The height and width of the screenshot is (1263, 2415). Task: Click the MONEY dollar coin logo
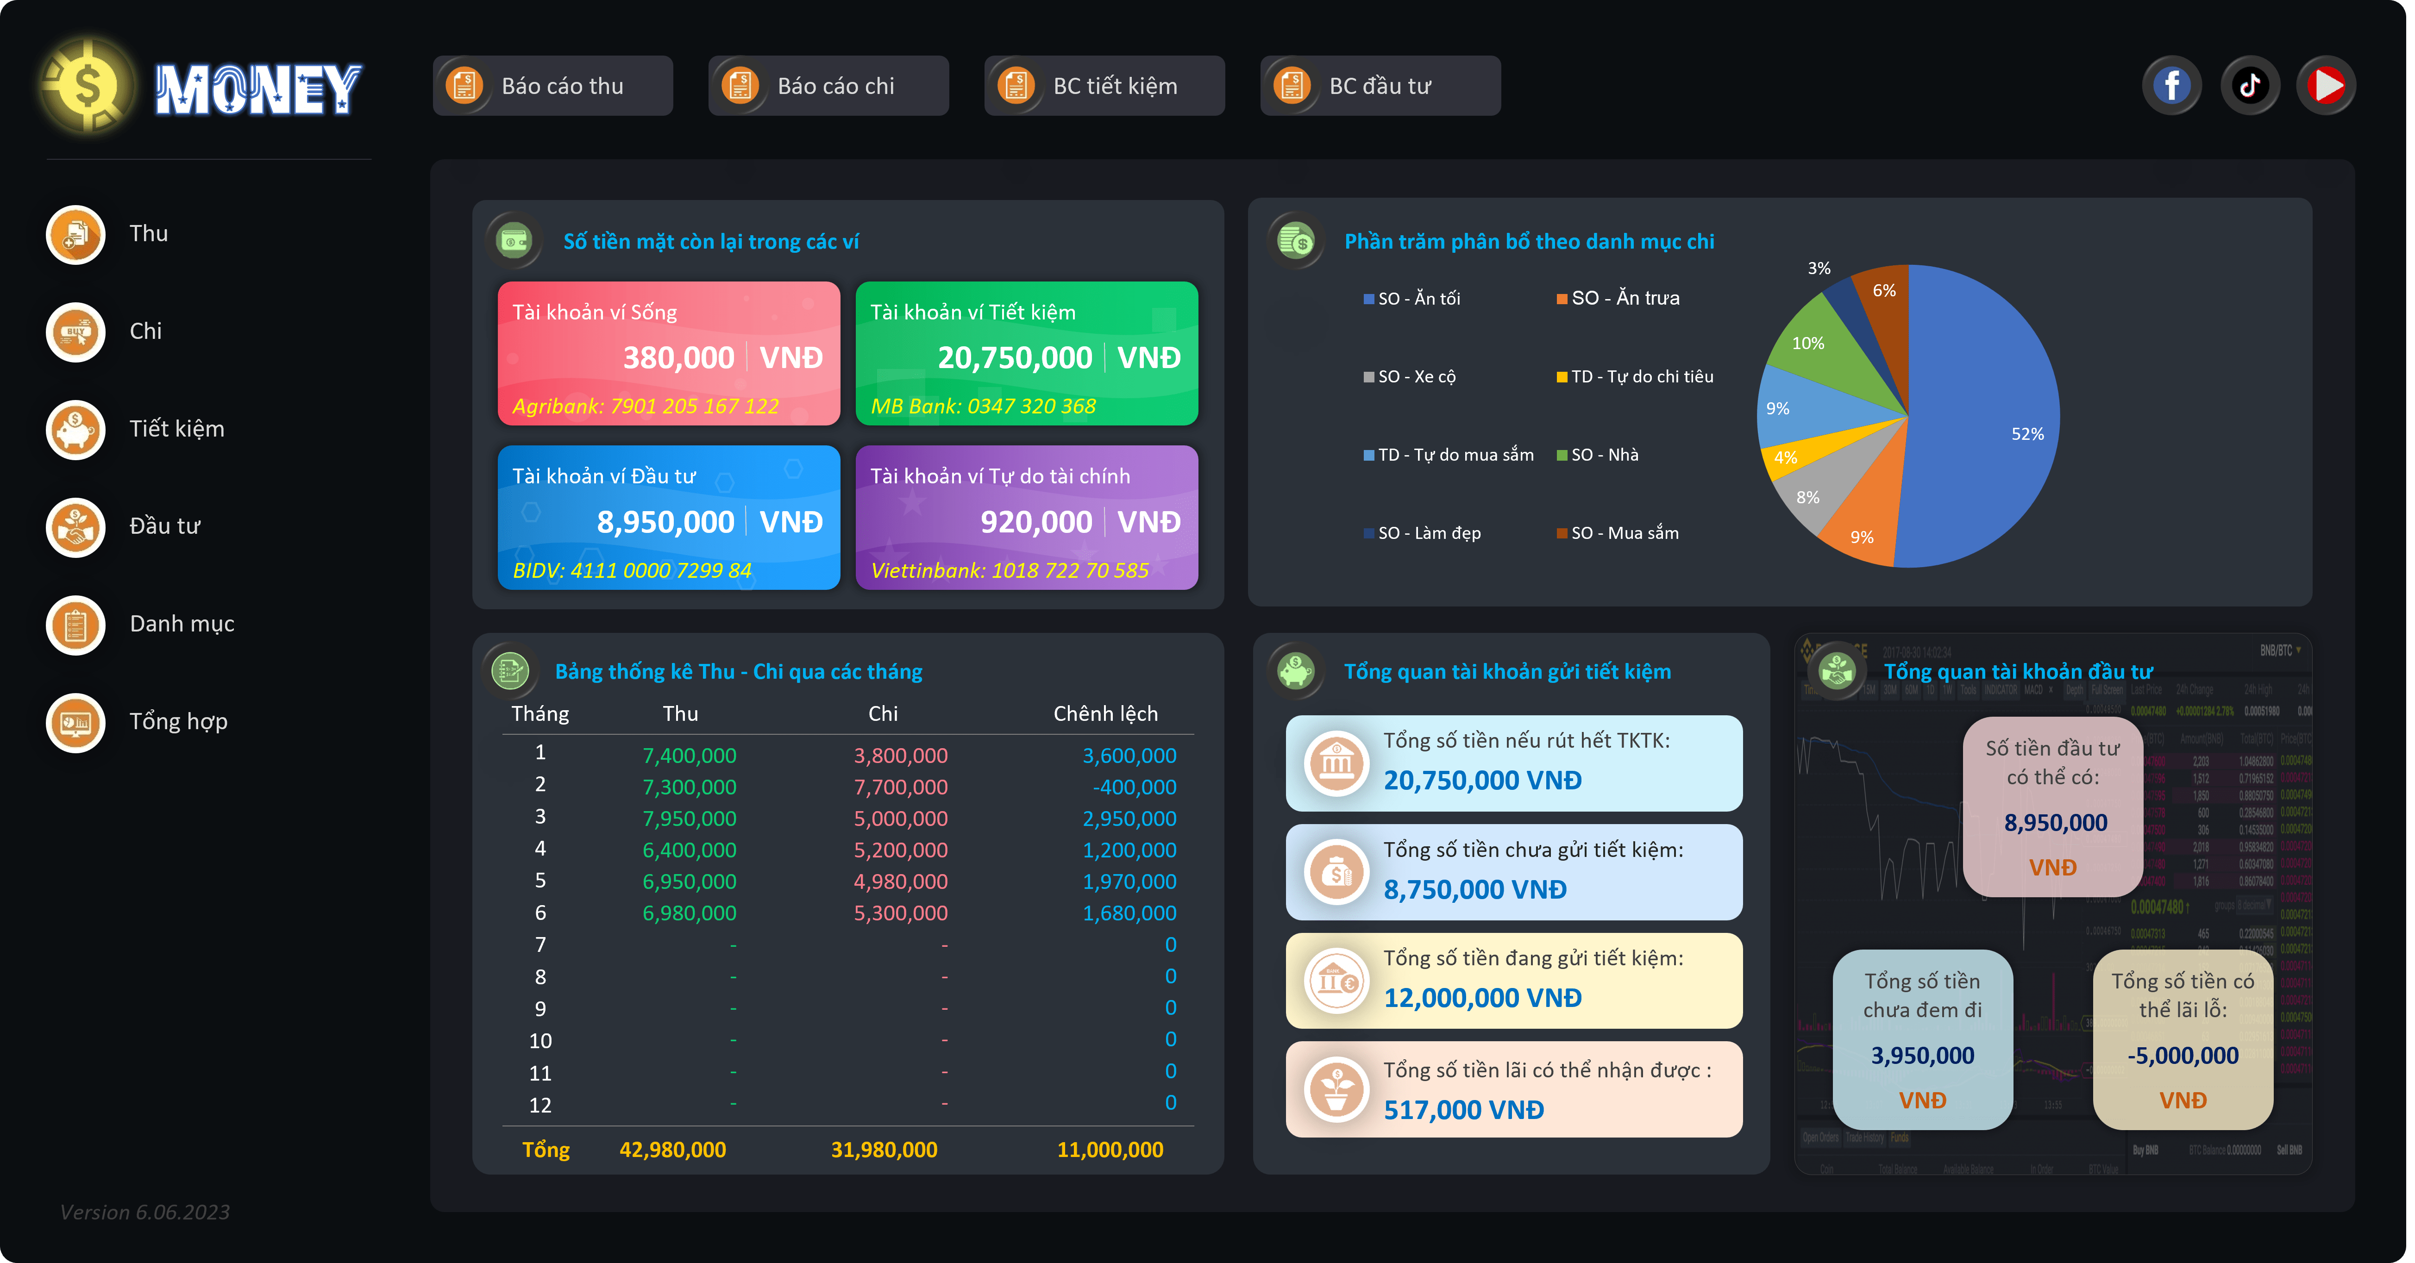pyautogui.click(x=87, y=86)
